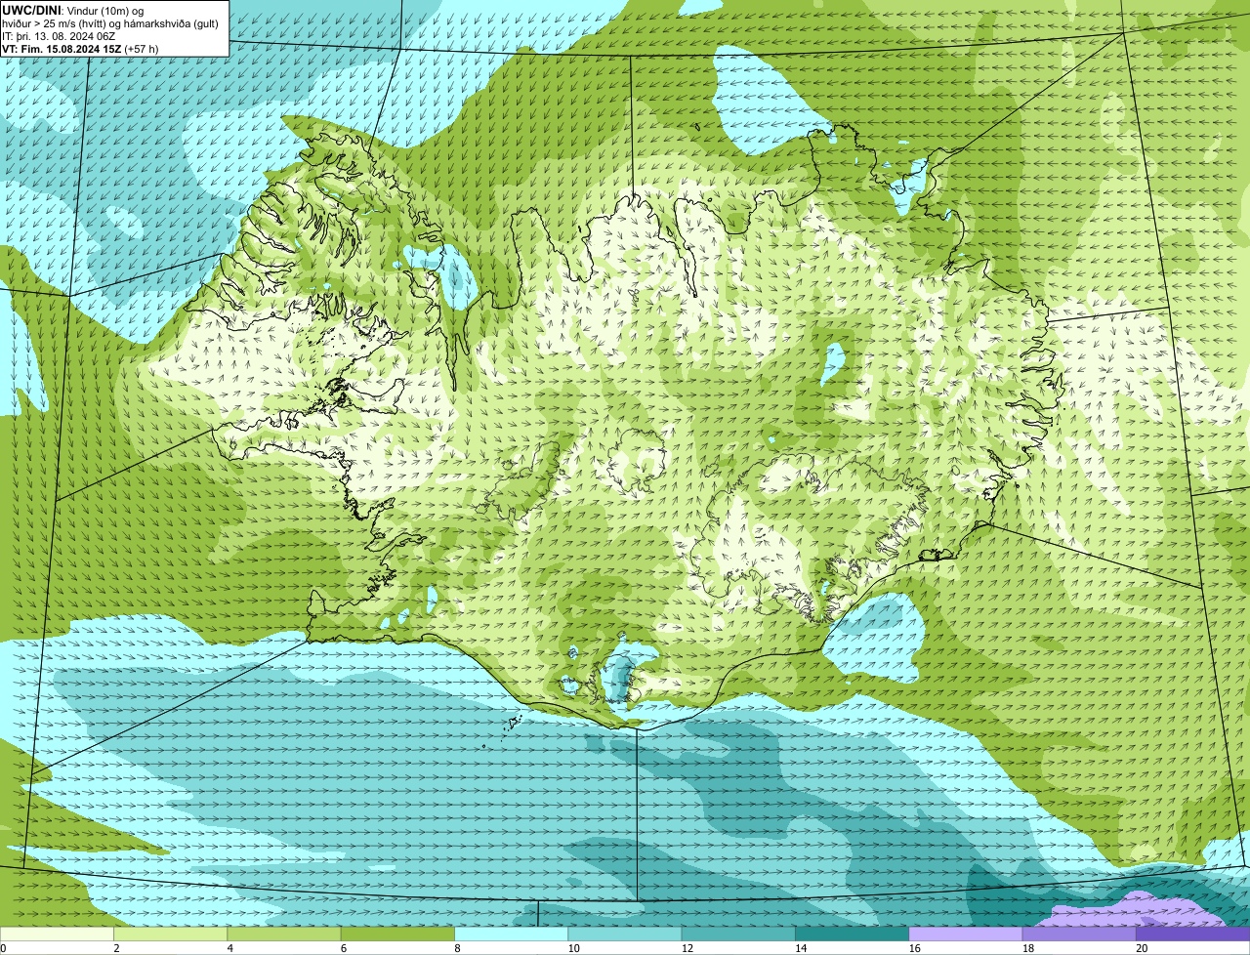Click the 'VT: Fim. 15.08.2024 15Z' line
Screen dimensions: 1250x955
tap(62, 49)
